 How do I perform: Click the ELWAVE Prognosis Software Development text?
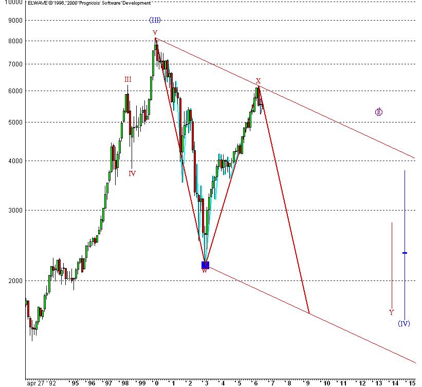[89, 3]
